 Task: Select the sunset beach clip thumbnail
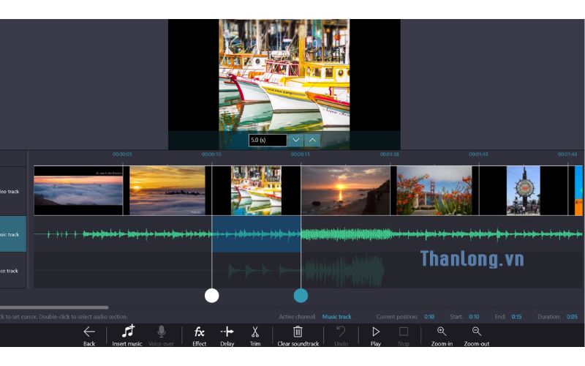[345, 190]
